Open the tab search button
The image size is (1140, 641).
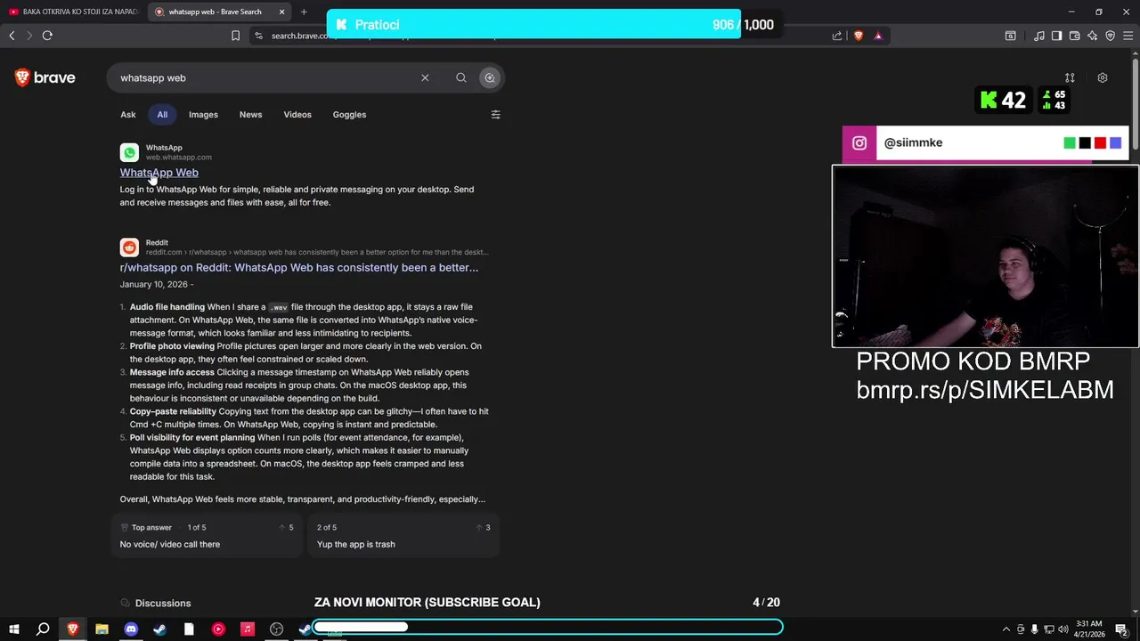1010,36
